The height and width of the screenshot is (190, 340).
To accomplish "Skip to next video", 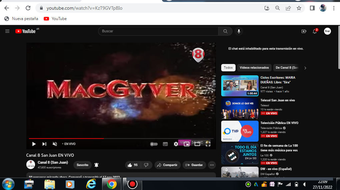I will [x=44, y=144].
